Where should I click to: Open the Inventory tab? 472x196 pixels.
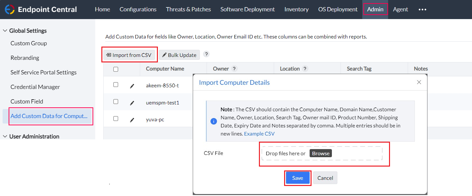296,9
